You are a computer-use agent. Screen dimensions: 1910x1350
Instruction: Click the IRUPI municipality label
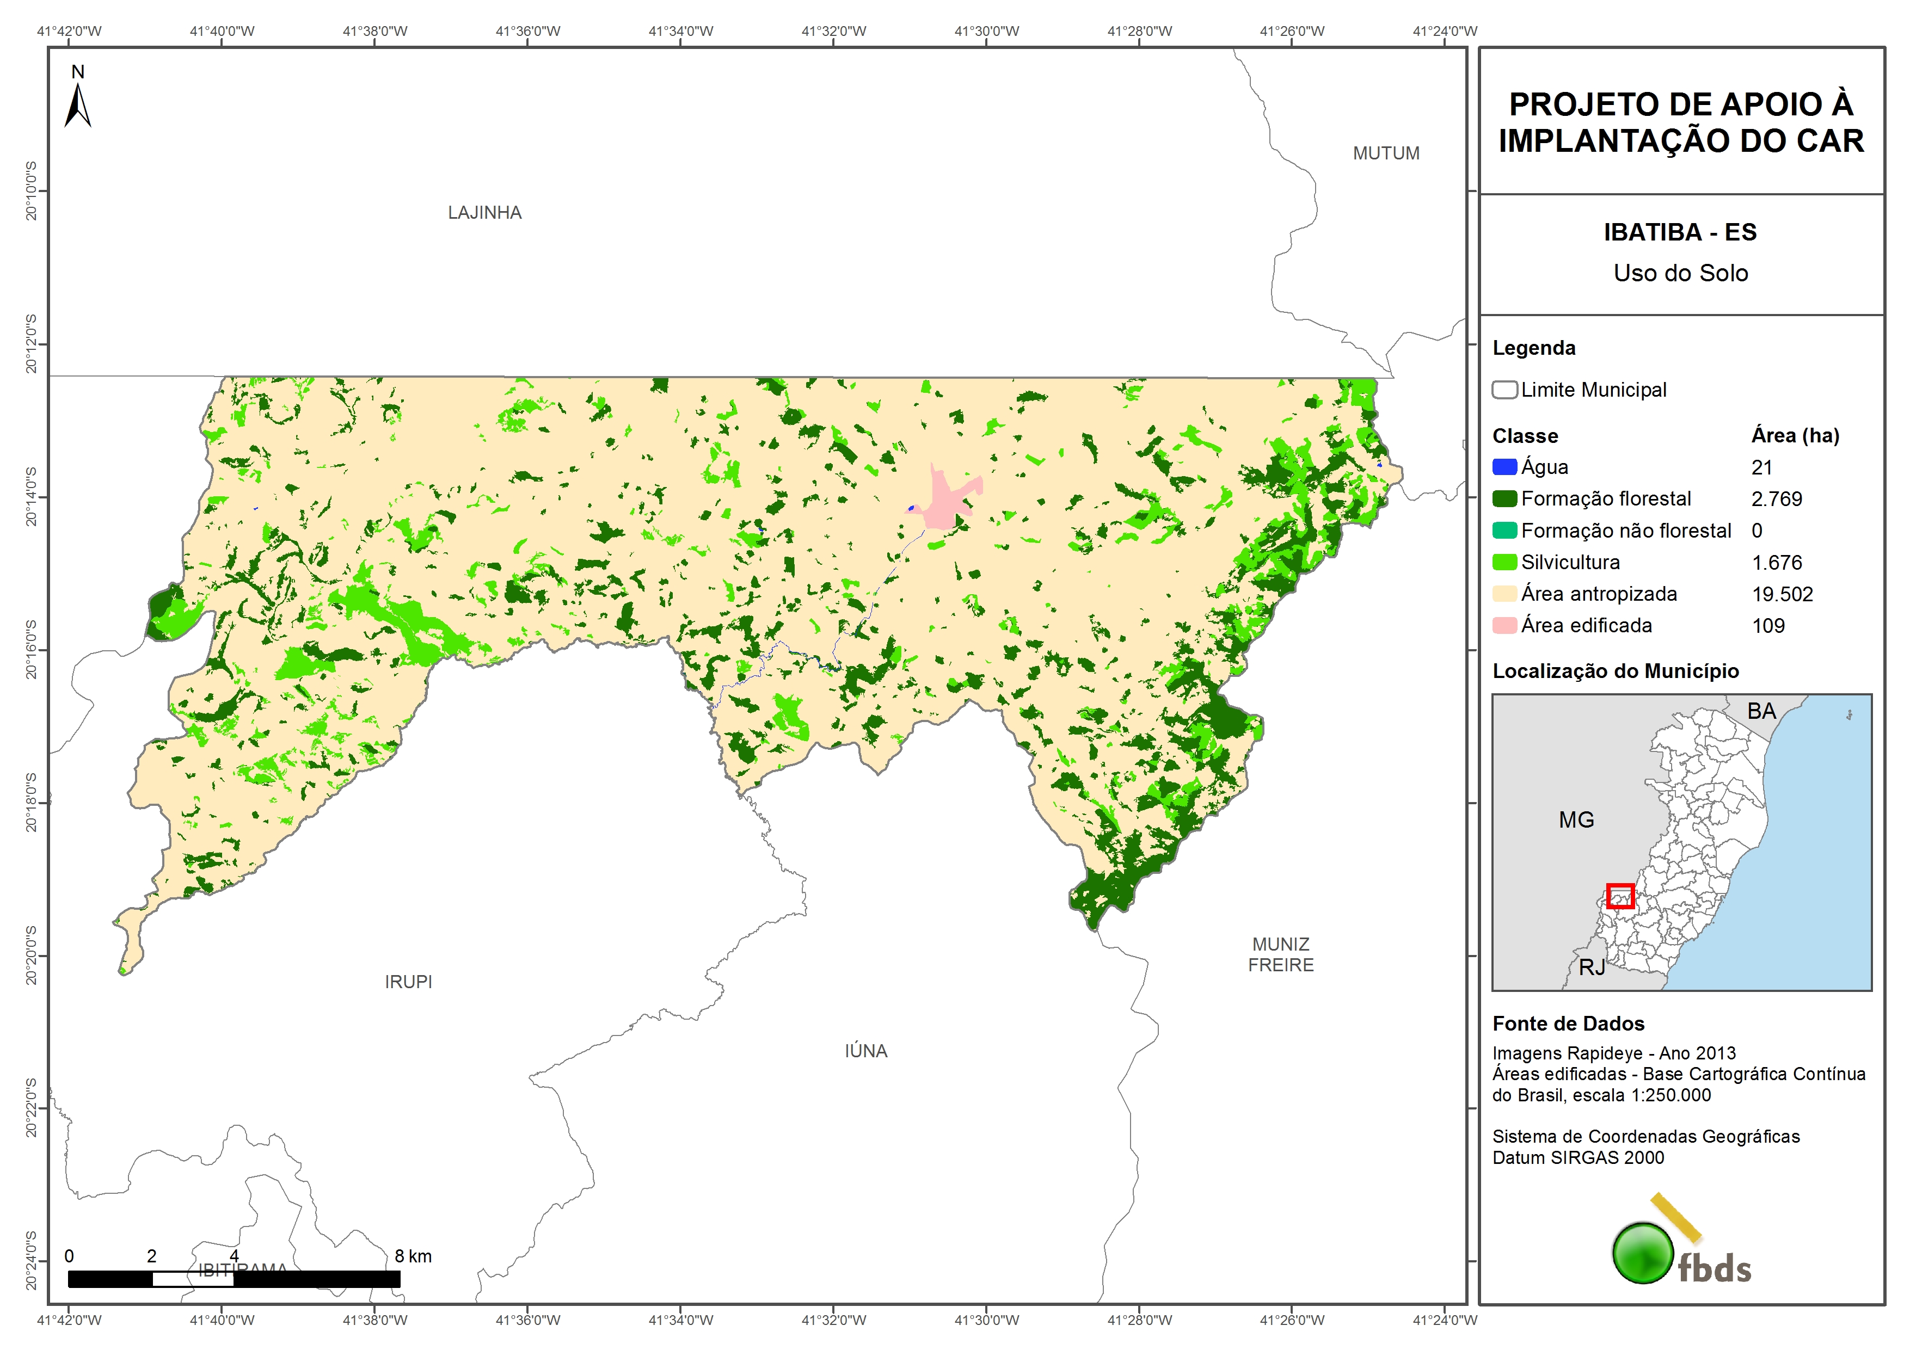pyautogui.click(x=408, y=982)
